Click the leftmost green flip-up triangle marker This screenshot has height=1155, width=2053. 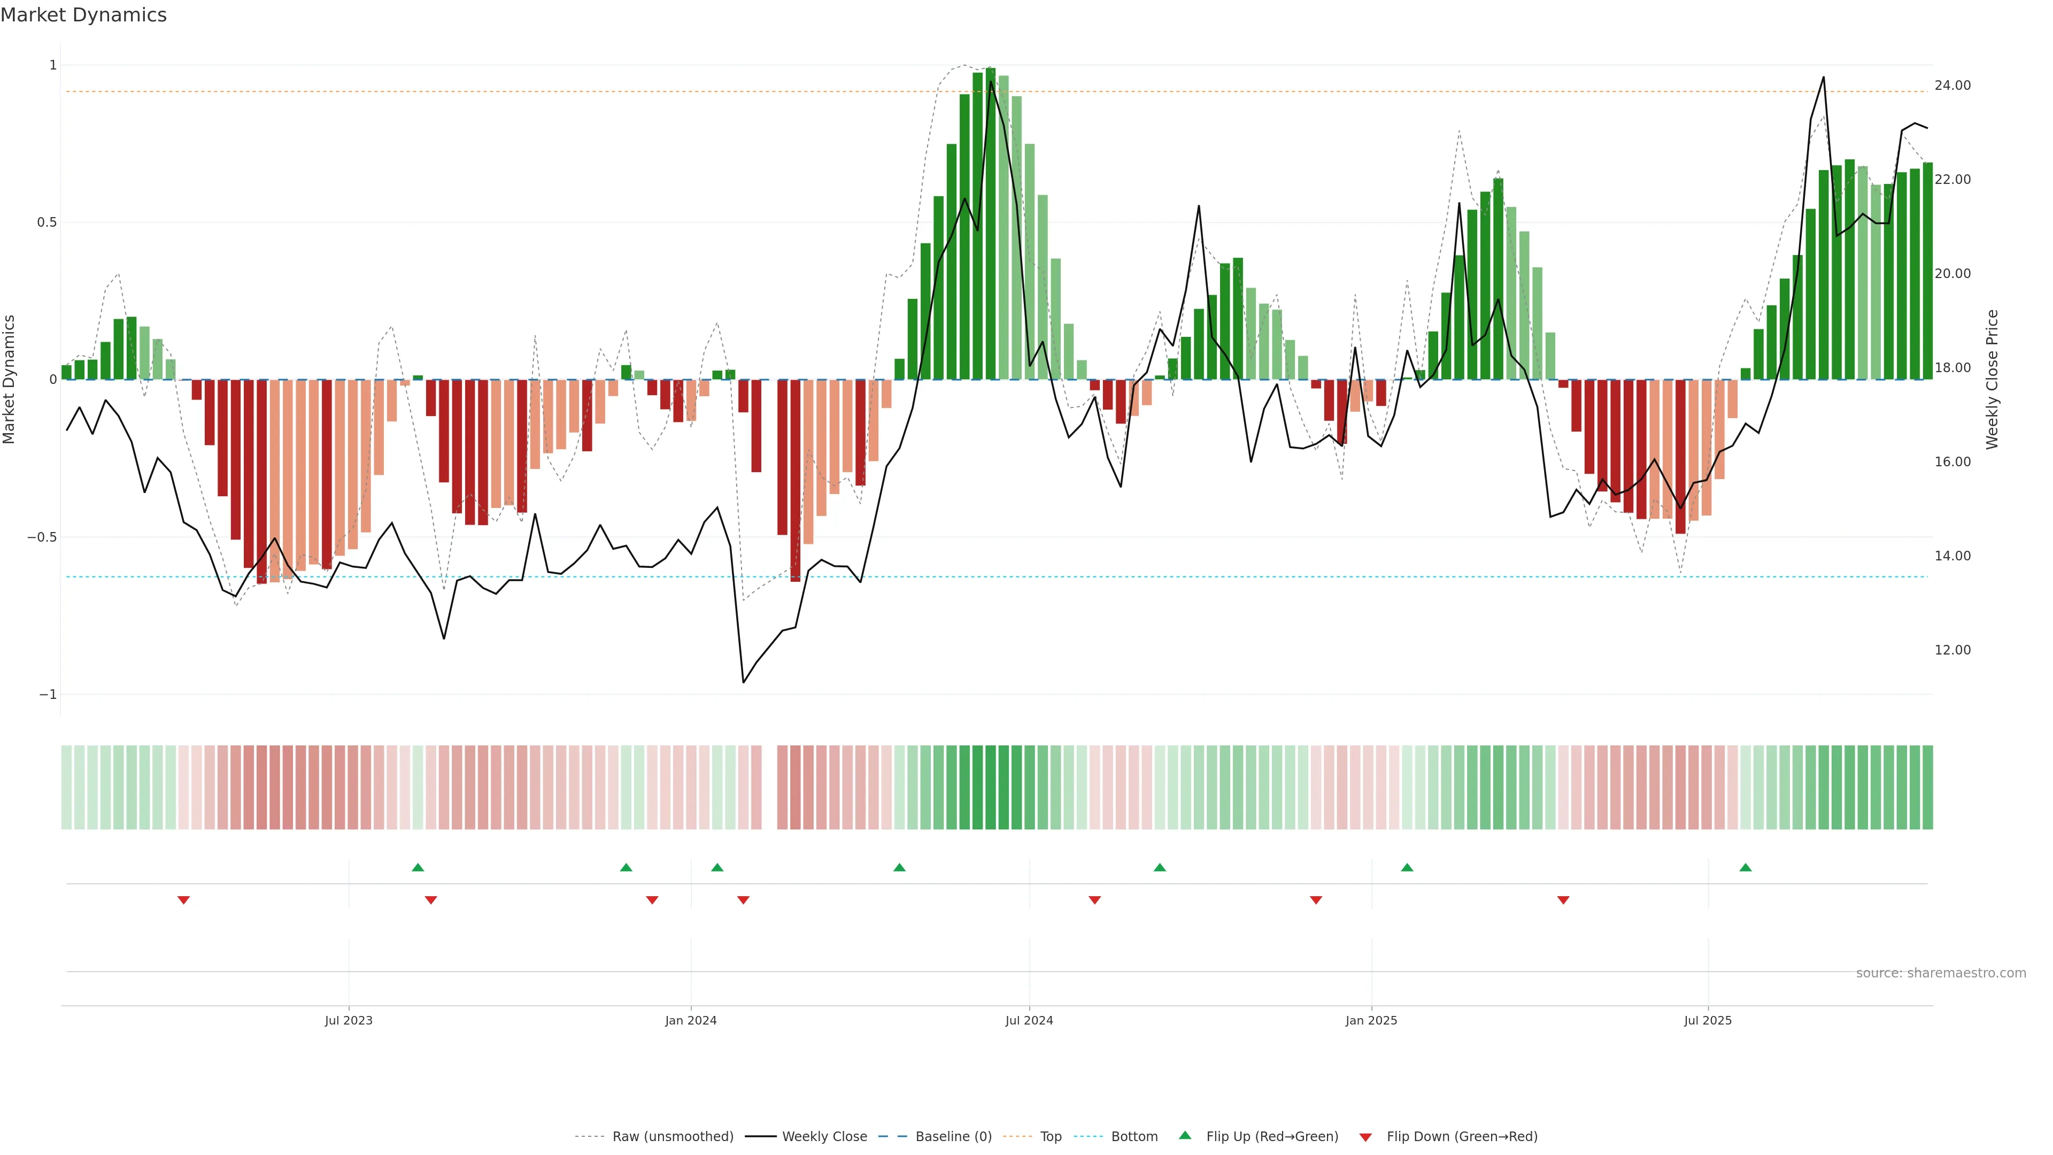(418, 867)
